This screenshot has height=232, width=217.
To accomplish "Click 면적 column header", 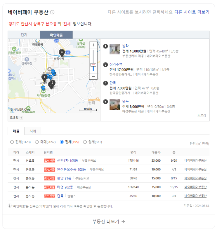I will coord(133,153).
